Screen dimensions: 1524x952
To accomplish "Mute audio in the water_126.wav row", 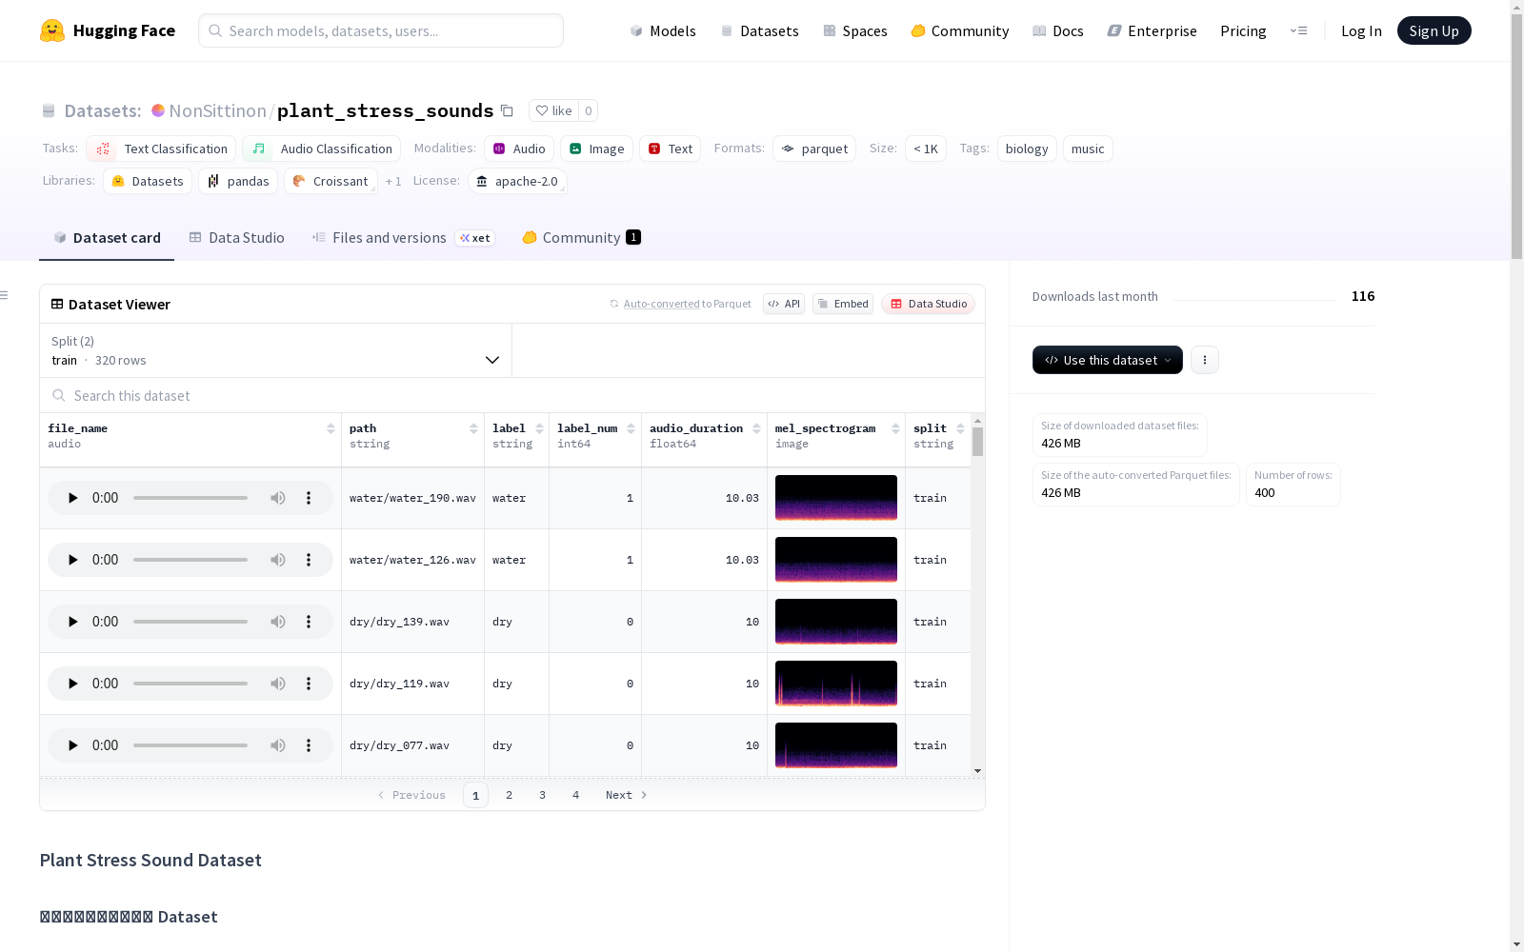I will [x=278, y=560].
